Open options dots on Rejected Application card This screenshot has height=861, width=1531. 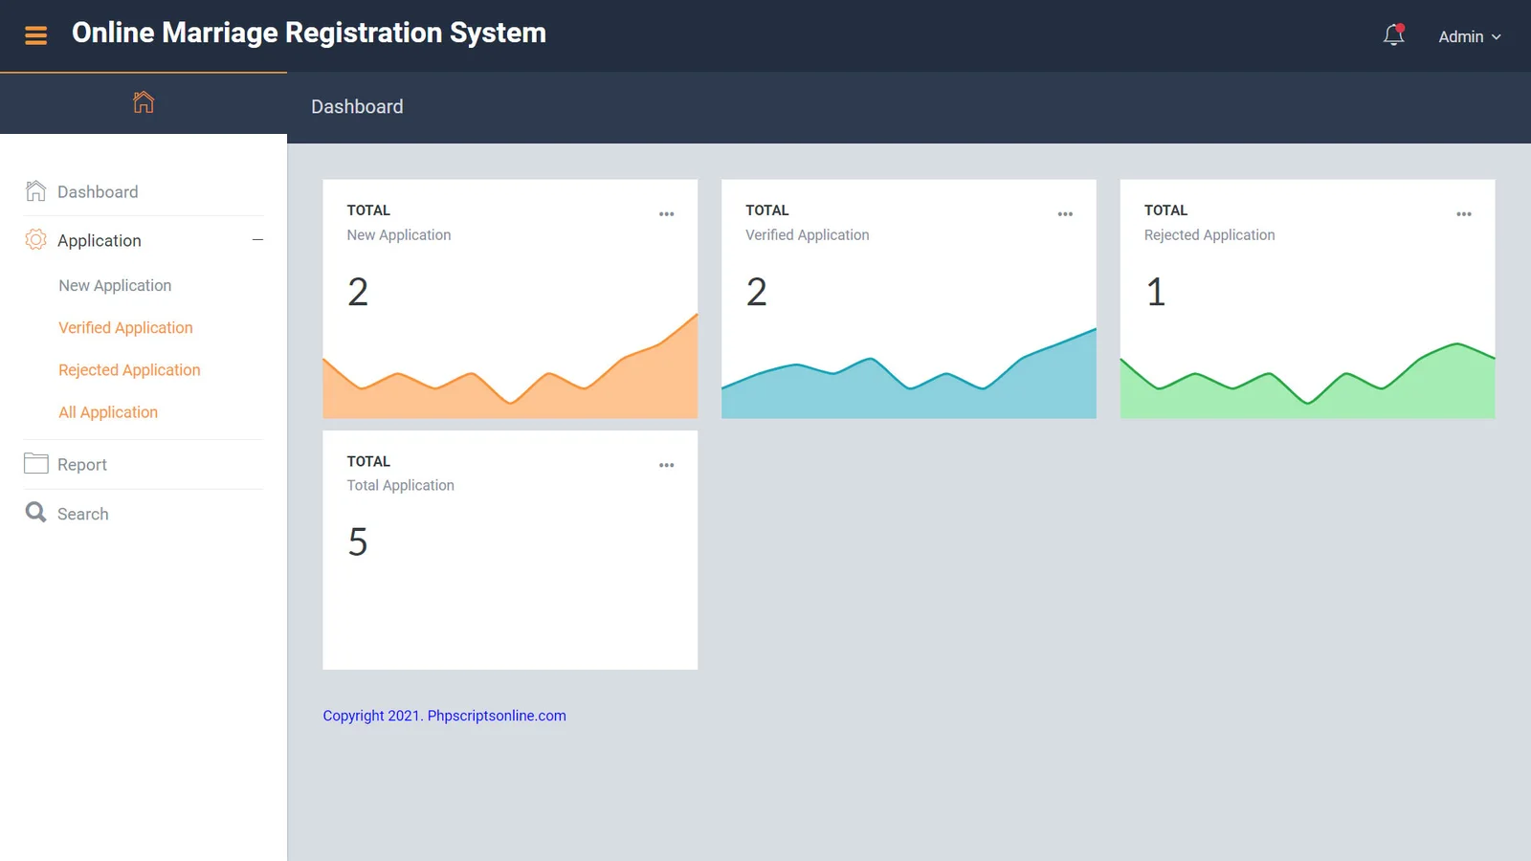[1464, 214]
